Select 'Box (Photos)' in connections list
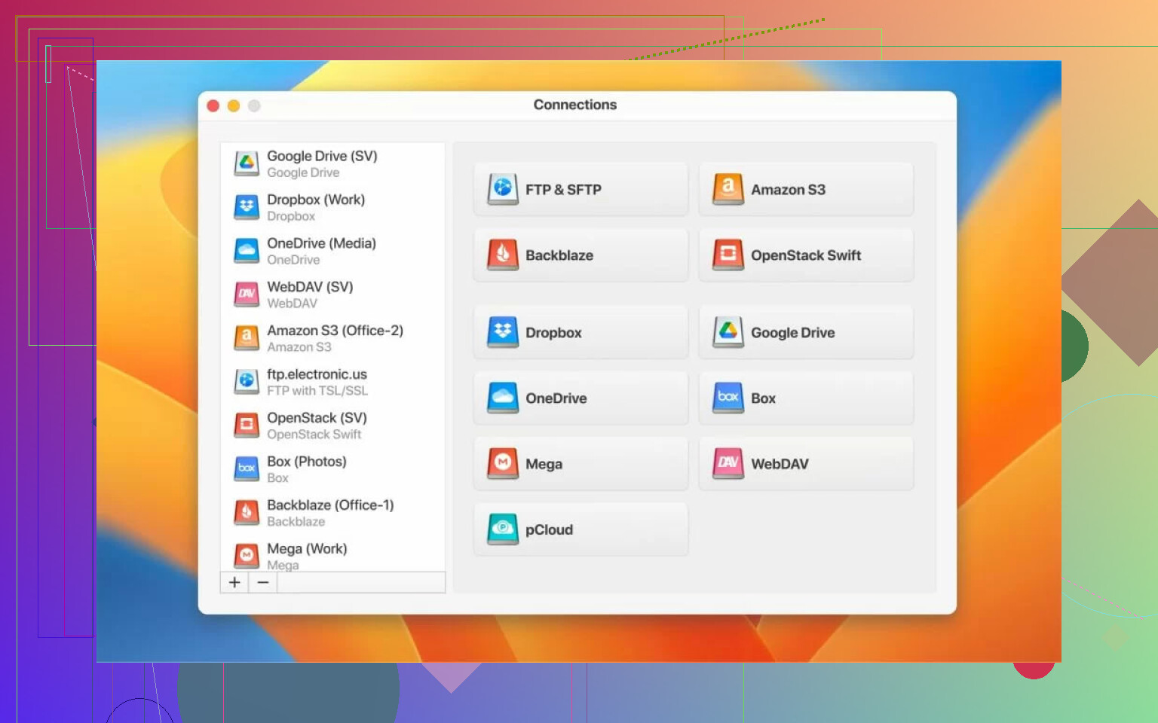Screen dimensions: 1158x723 pyautogui.click(x=332, y=469)
